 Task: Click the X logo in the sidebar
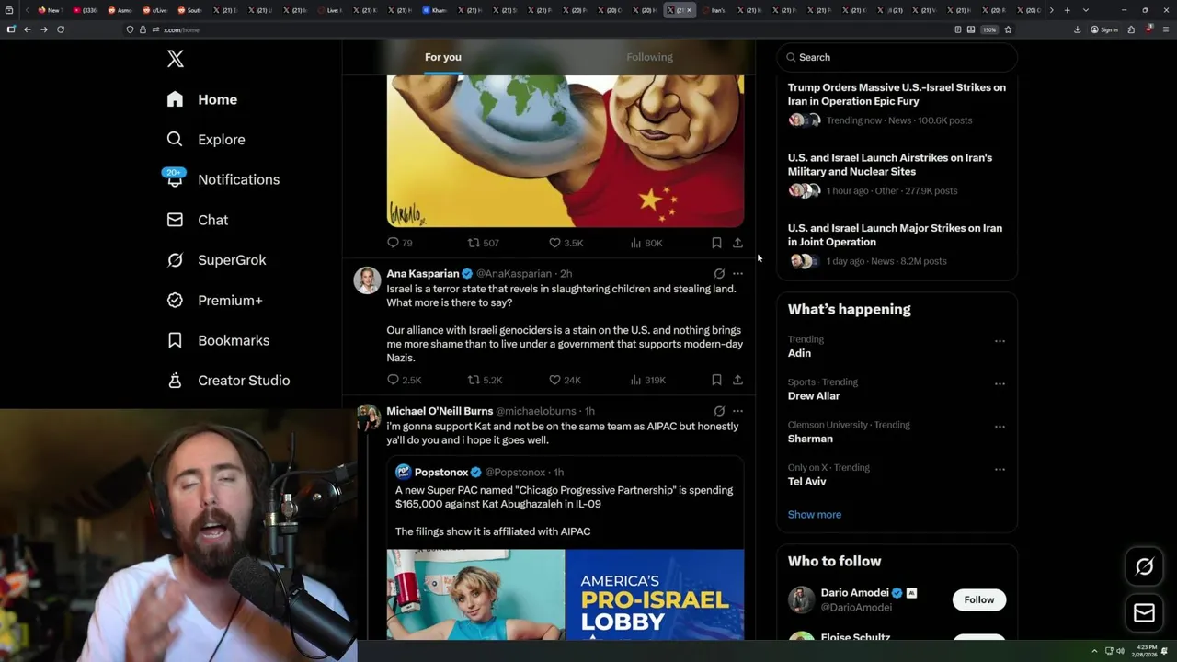coord(176,59)
